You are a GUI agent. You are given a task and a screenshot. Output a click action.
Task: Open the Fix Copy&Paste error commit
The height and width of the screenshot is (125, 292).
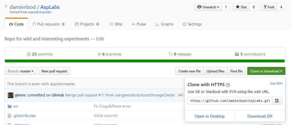pyautogui.click(x=112, y=106)
